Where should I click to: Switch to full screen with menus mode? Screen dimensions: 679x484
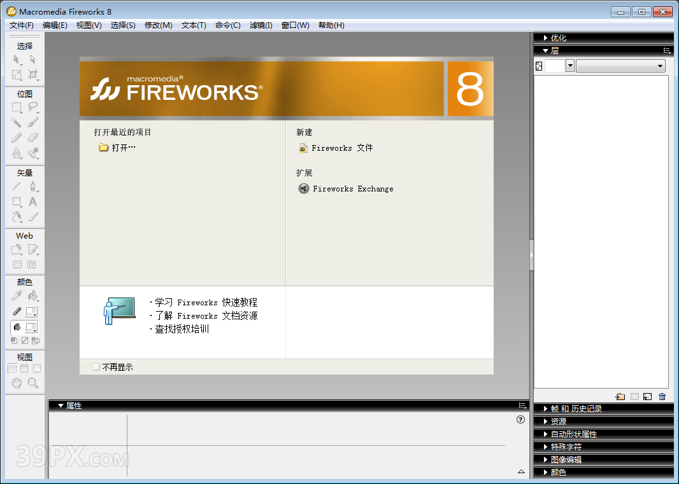point(25,368)
